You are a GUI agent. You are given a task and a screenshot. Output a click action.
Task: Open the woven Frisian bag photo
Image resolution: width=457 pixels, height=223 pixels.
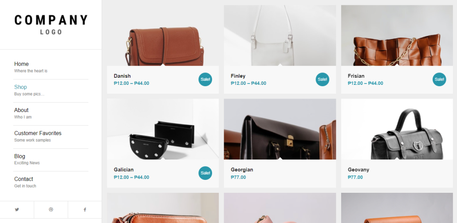pyautogui.click(x=397, y=36)
